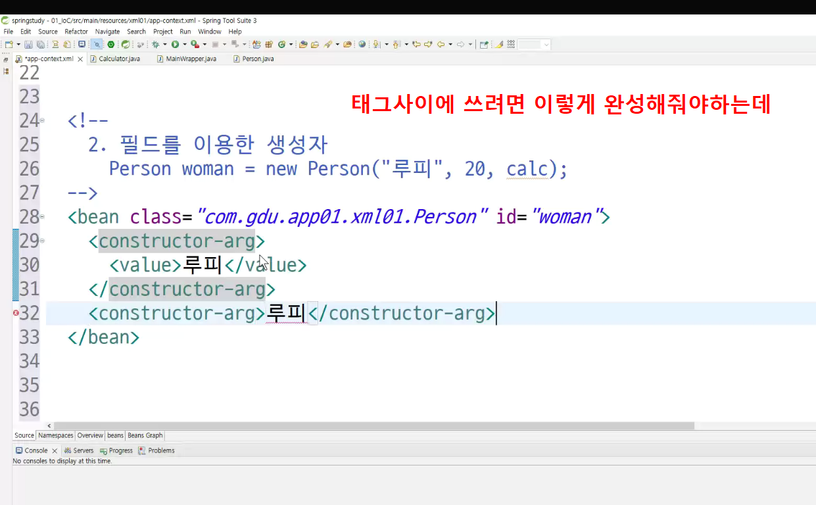The width and height of the screenshot is (816, 505).
Task: Click the search flashlight toolbar icon
Action: pyautogui.click(x=327, y=45)
